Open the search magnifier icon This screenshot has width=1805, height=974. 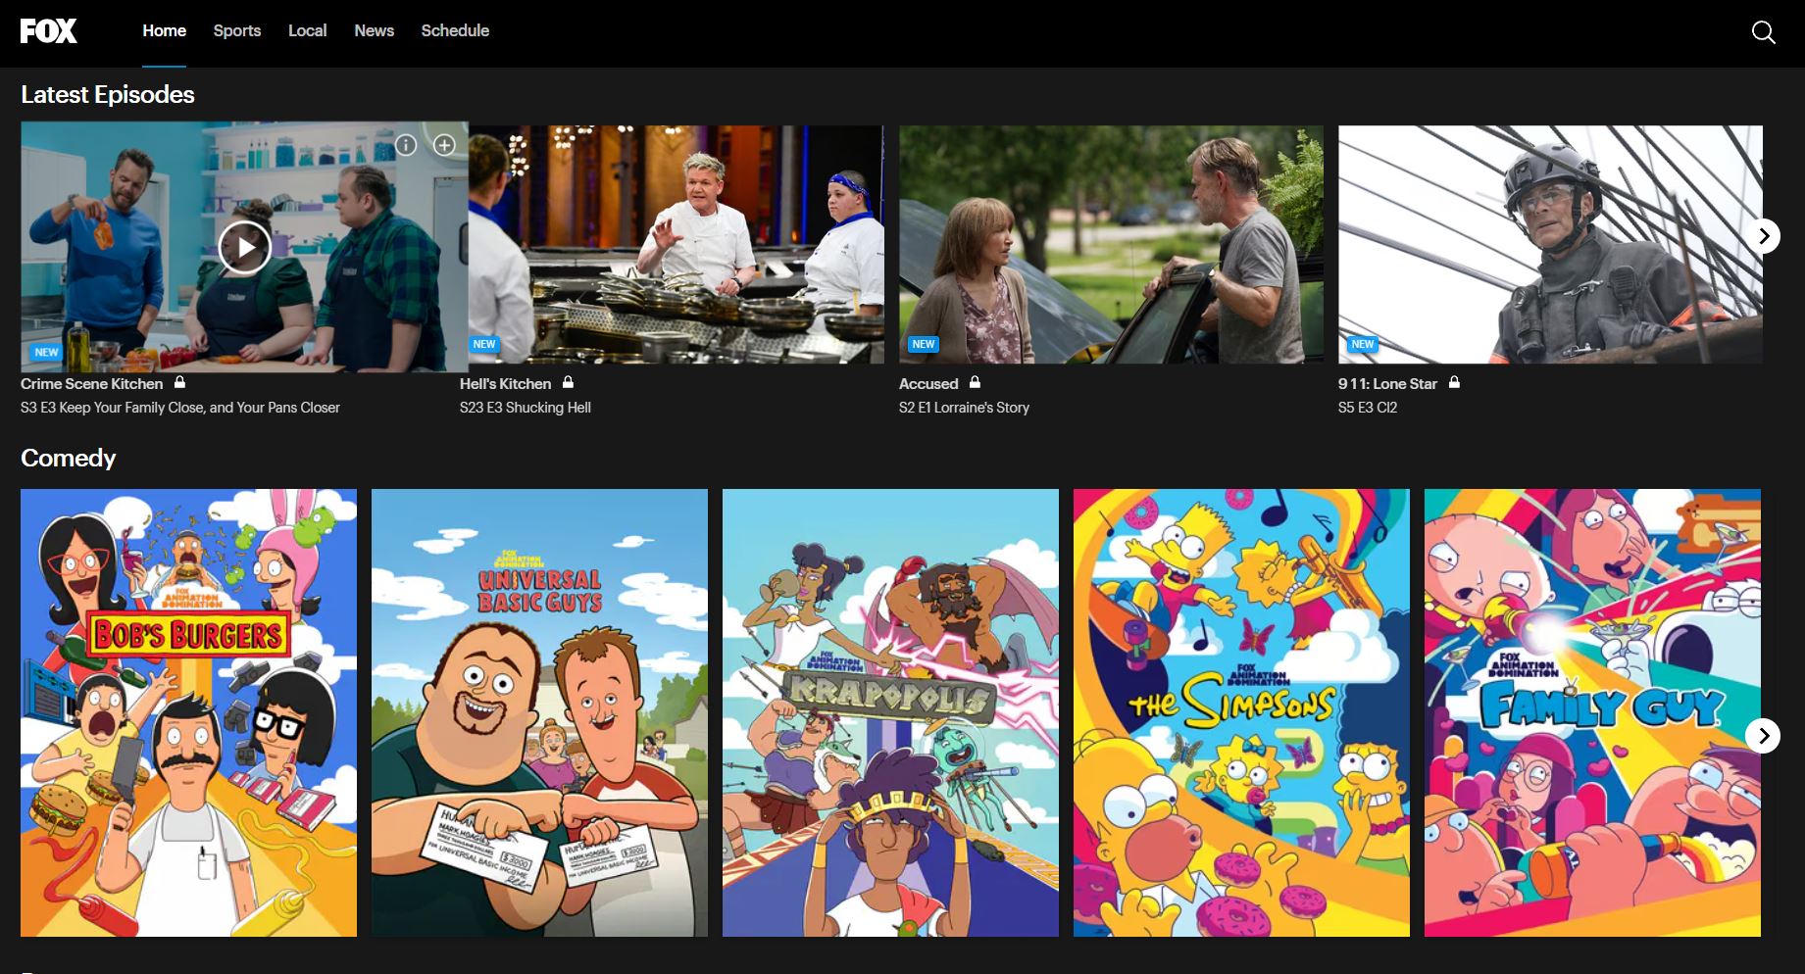pos(1763,32)
